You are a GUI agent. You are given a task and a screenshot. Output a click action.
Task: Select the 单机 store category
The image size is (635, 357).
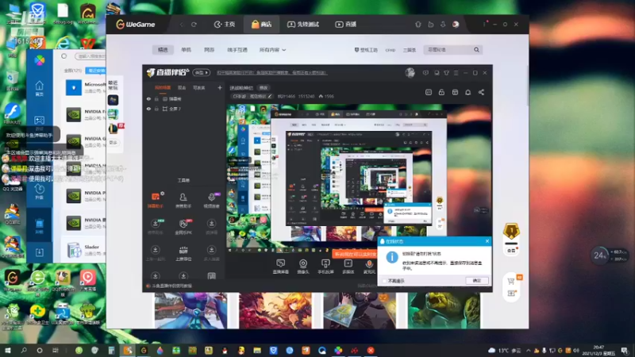[186, 50]
